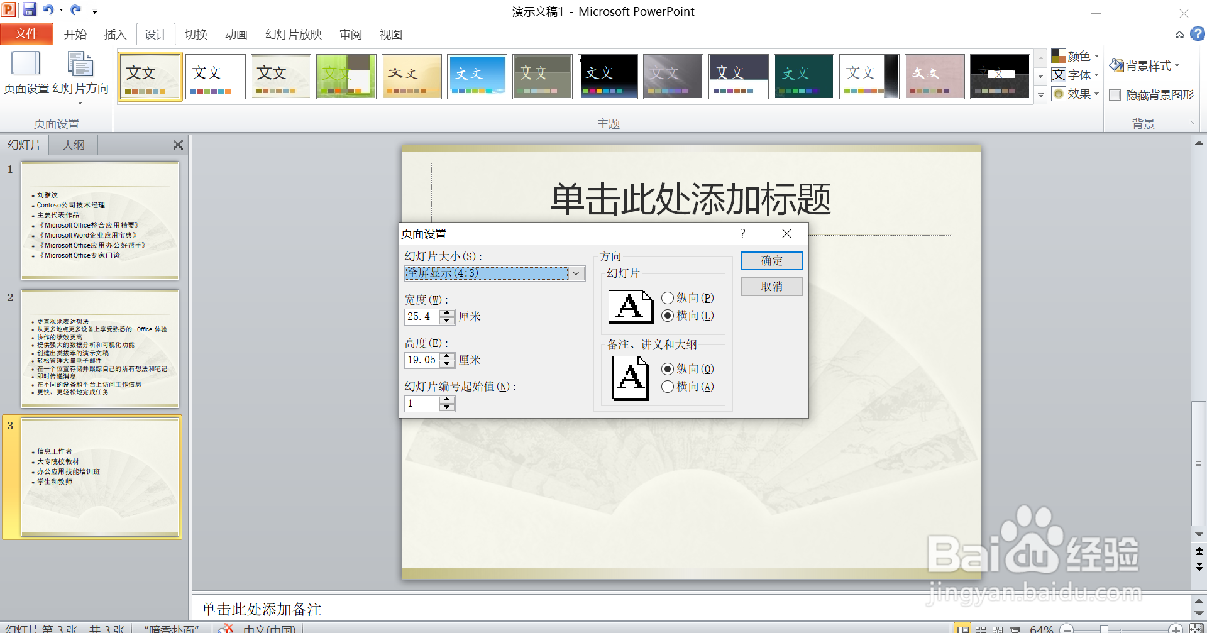Screen dimensions: 1207x633
Task: Select slide Portrait (纵向 P) radio button
Action: pyautogui.click(x=668, y=298)
